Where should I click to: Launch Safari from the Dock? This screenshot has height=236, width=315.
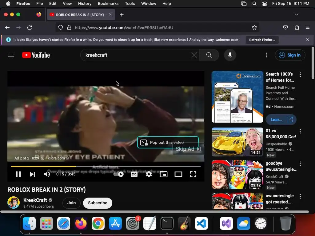click(64, 223)
